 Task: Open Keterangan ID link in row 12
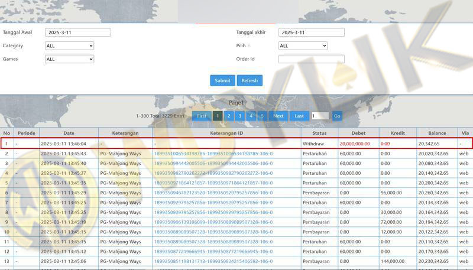pos(213,252)
